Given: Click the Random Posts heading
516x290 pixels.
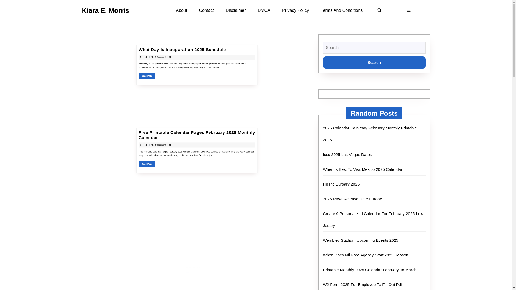Looking at the screenshot, I should (x=374, y=113).
